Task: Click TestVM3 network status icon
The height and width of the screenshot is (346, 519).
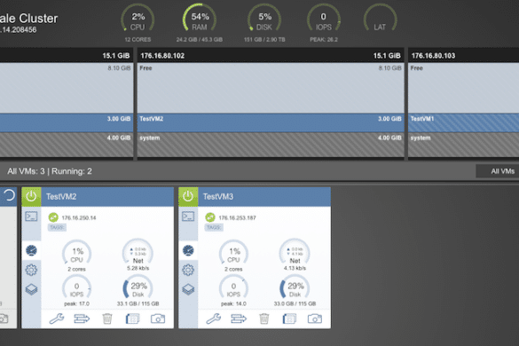Action: pos(210,217)
